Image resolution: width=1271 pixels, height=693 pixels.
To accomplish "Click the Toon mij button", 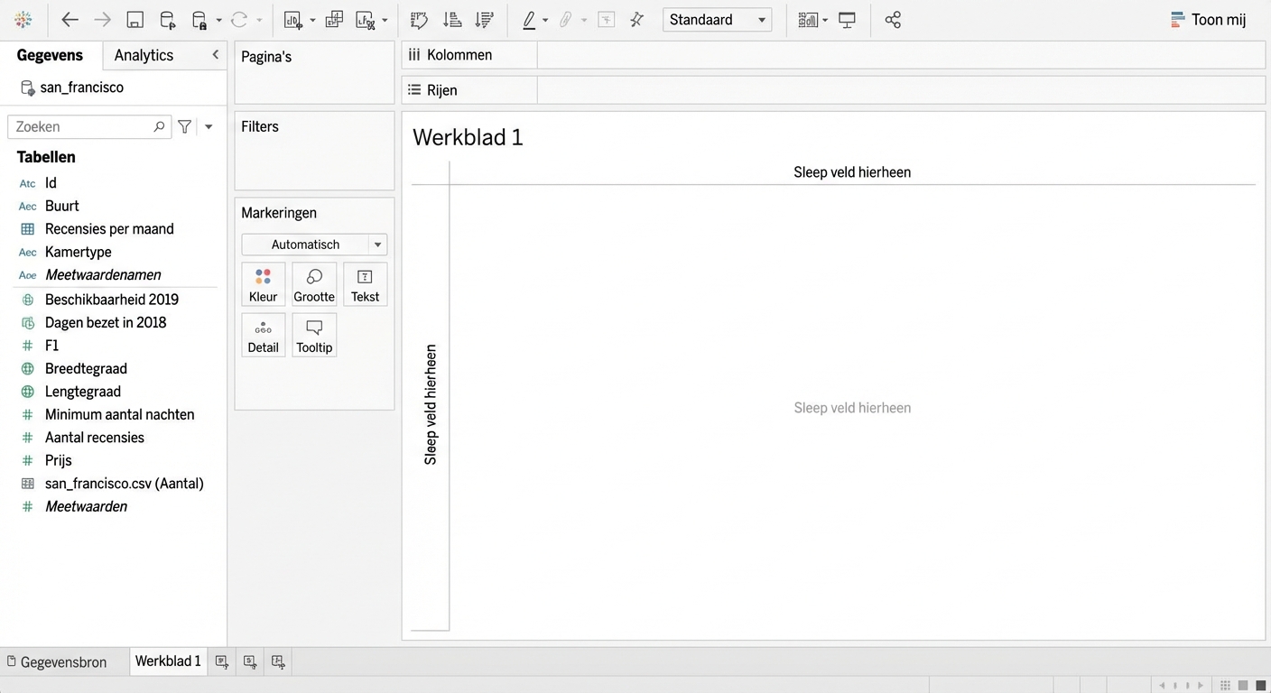I will coord(1208,20).
